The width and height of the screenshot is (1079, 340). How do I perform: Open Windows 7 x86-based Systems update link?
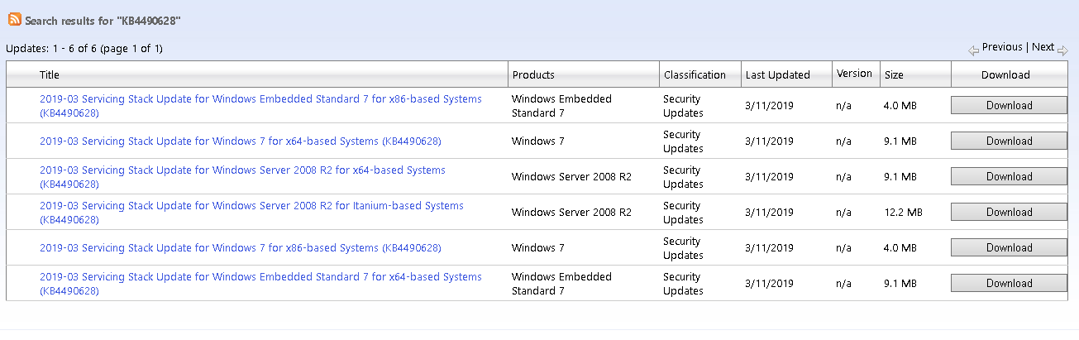(x=241, y=248)
